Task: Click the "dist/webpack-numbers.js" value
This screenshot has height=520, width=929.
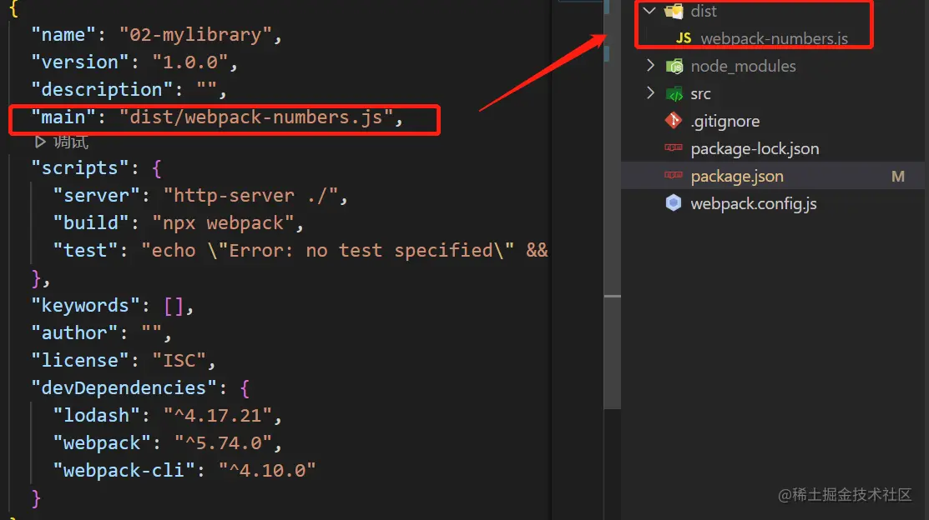Action: tap(256, 117)
